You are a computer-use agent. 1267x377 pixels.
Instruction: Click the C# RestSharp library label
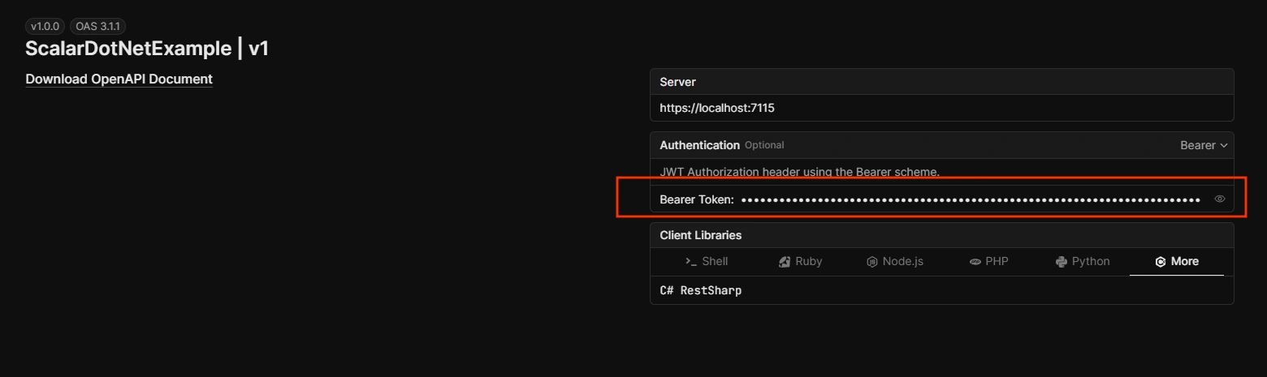[x=700, y=290]
